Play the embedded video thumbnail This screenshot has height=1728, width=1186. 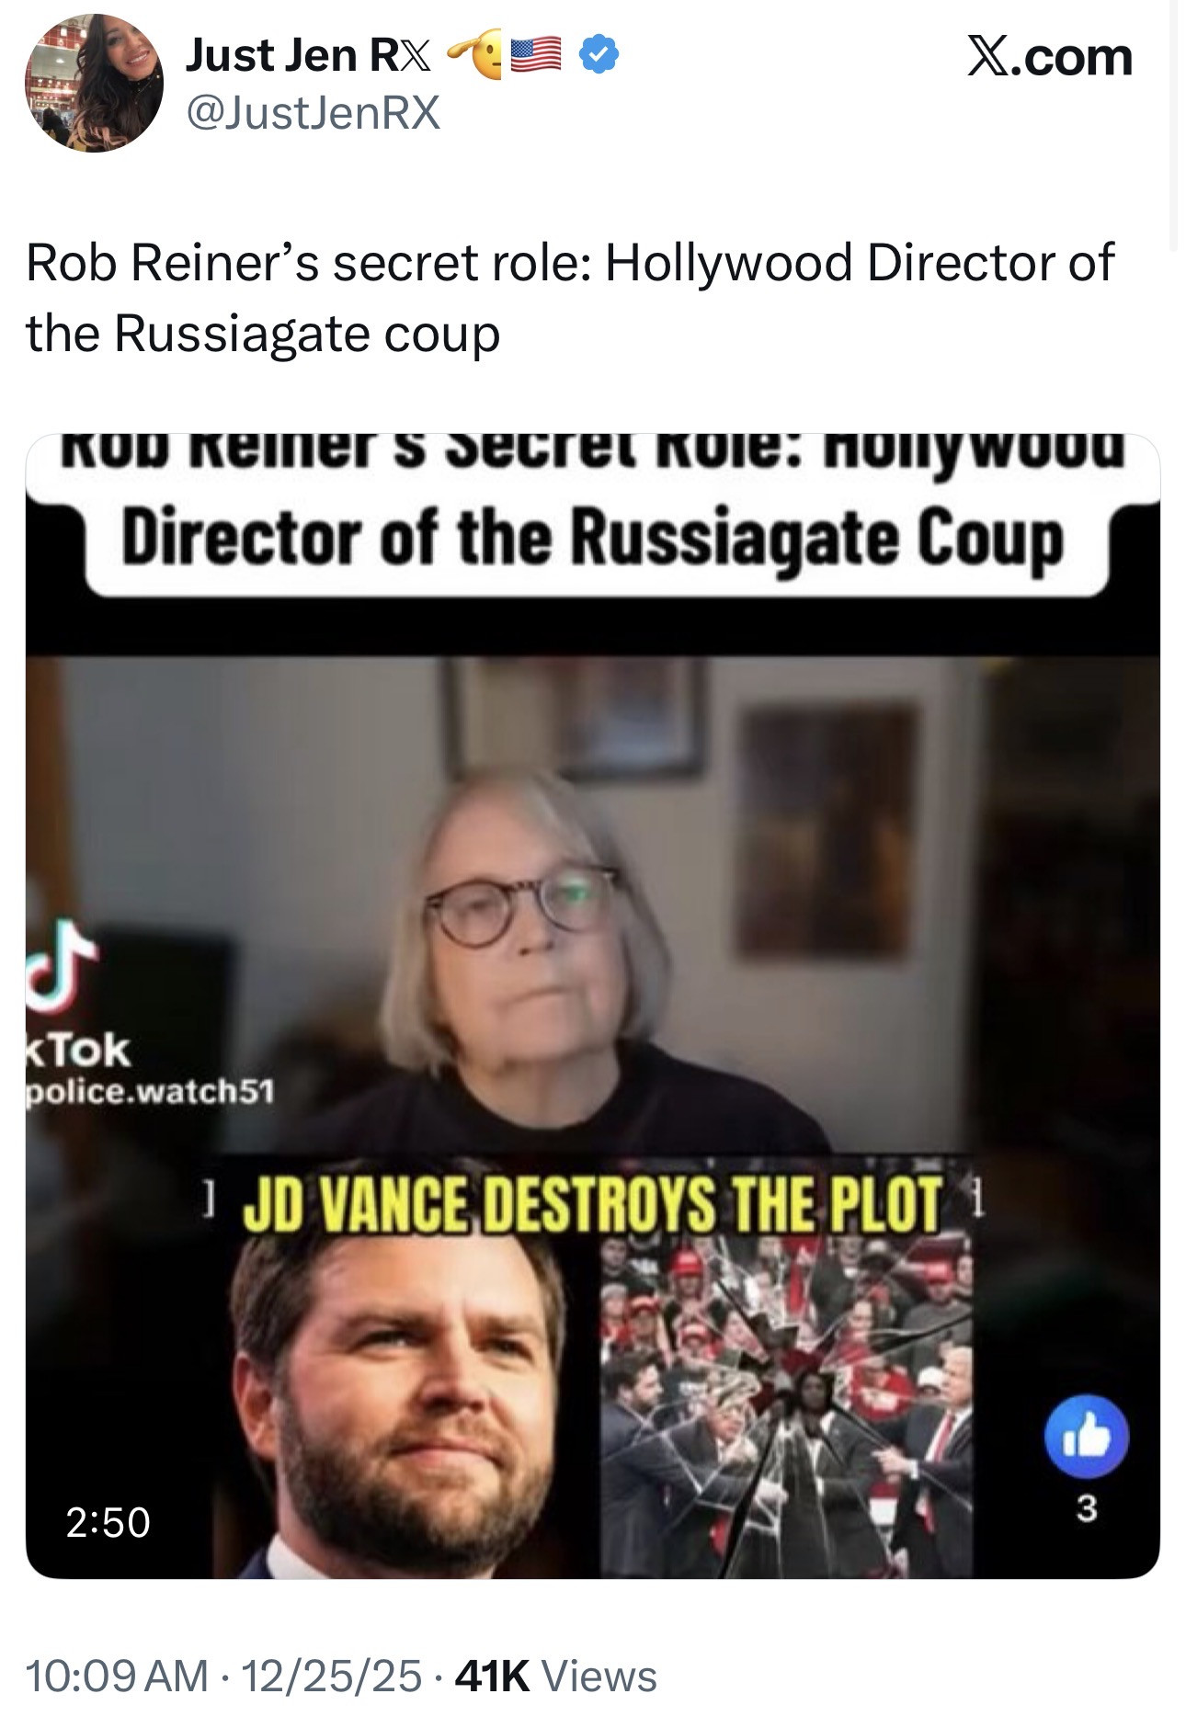(593, 1006)
